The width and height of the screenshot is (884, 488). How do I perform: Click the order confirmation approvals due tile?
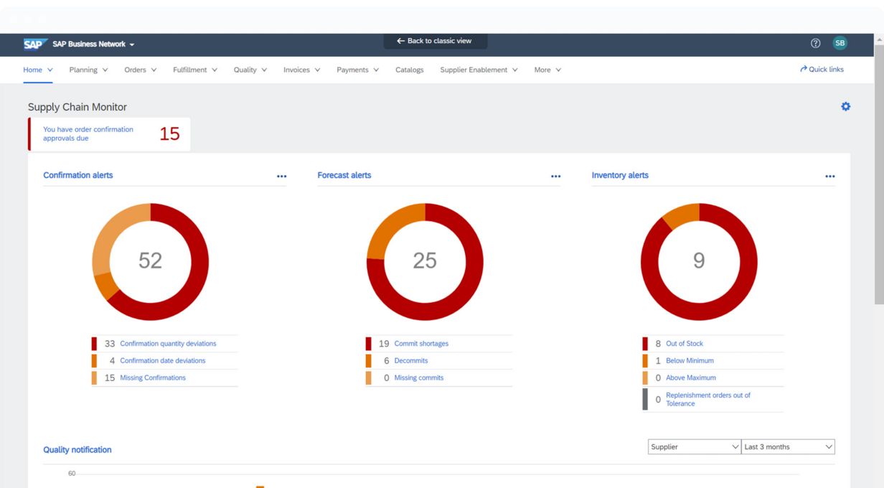pyautogui.click(x=109, y=134)
